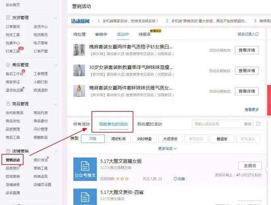Image resolution: width=271 pixels, height=205 pixels.
Task: Open 物流工具 in sidebar
Action: (13, 35)
